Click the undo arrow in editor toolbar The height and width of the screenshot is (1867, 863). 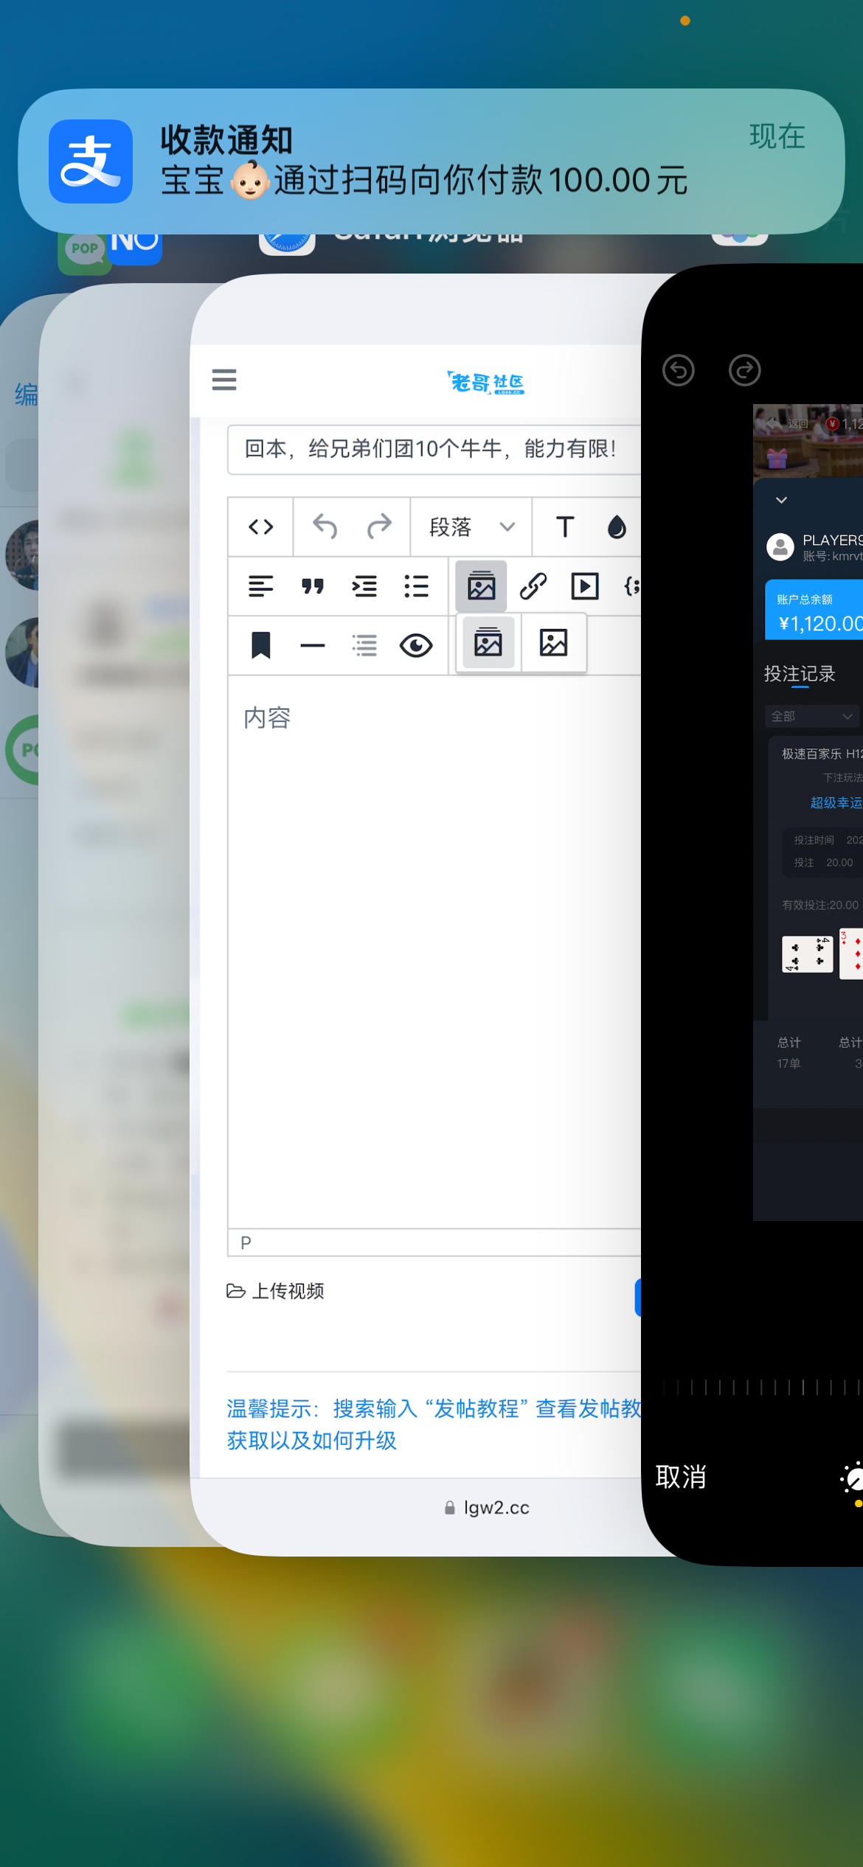click(325, 527)
